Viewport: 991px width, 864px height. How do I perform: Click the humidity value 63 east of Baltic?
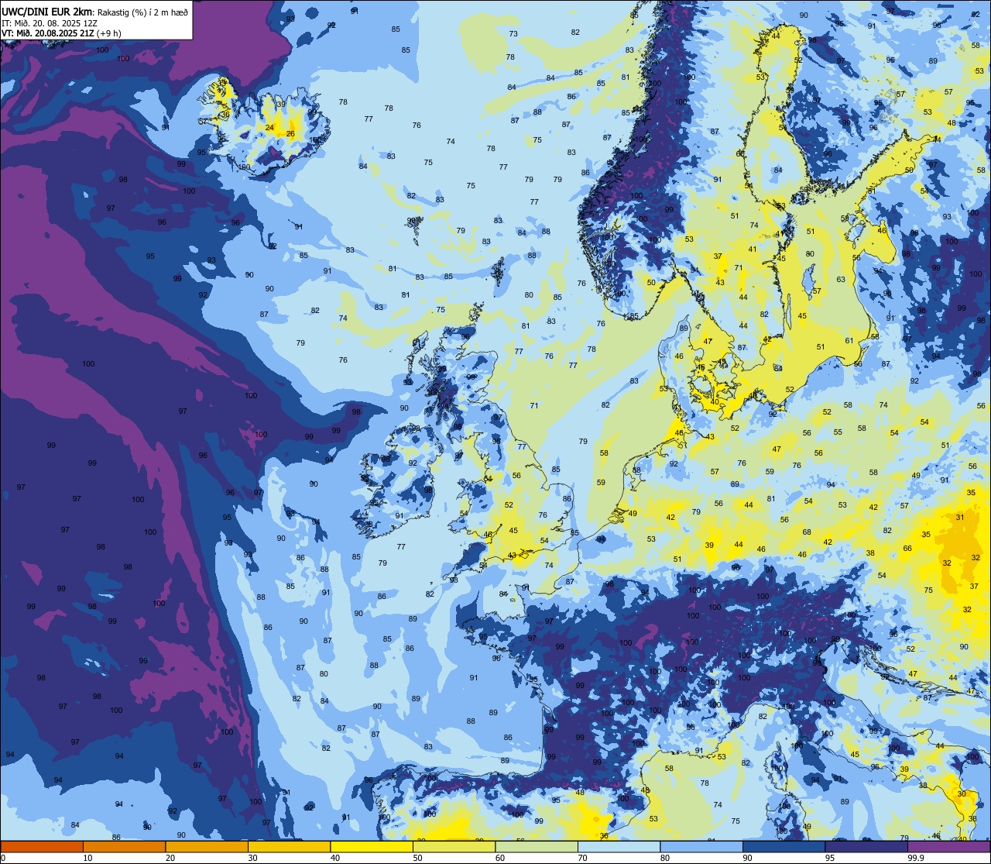point(841,279)
